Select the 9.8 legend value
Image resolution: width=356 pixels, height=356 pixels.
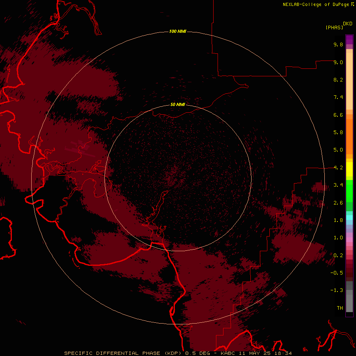[x=338, y=44]
